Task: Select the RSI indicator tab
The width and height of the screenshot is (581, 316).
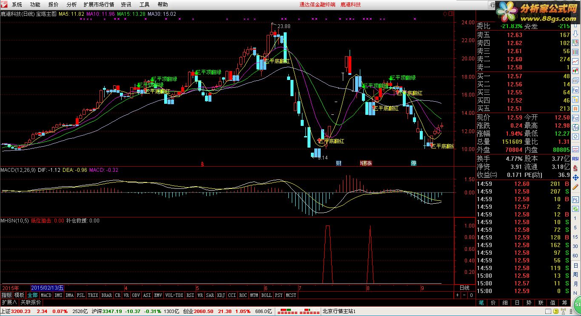Action: tap(190, 295)
